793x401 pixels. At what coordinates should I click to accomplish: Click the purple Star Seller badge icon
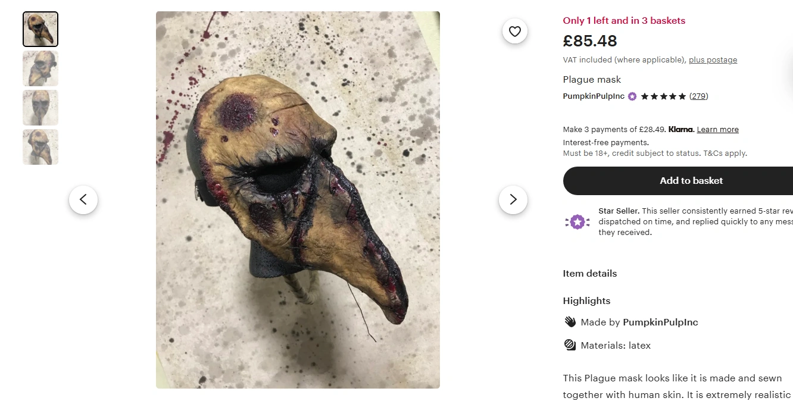click(632, 96)
